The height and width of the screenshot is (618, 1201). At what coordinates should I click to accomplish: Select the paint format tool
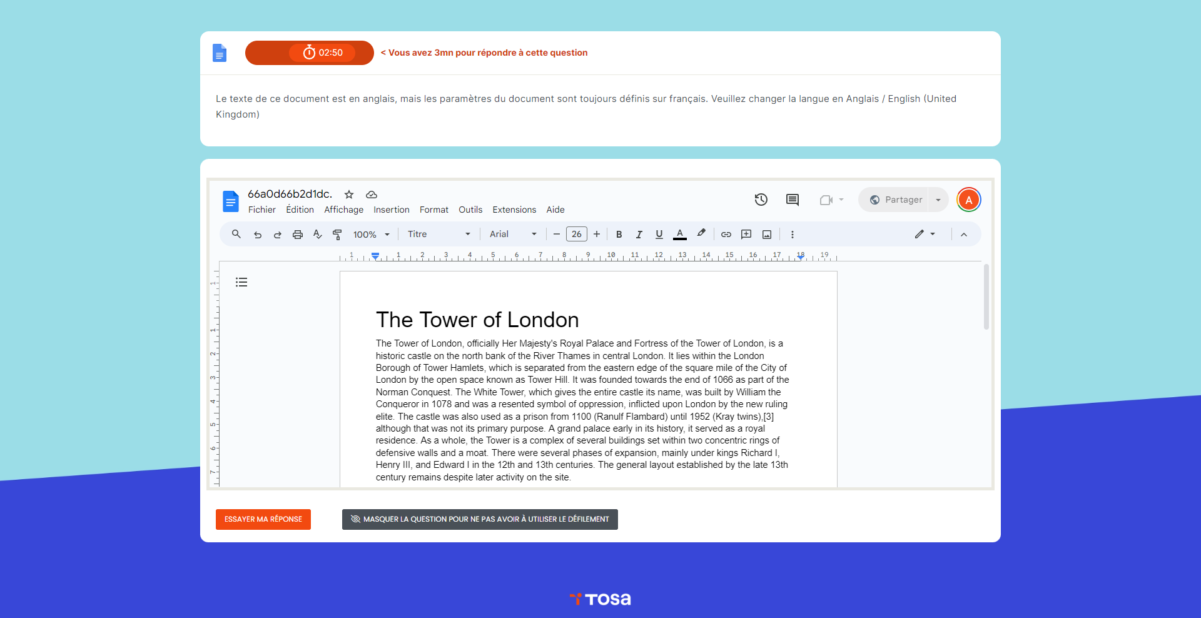(337, 235)
